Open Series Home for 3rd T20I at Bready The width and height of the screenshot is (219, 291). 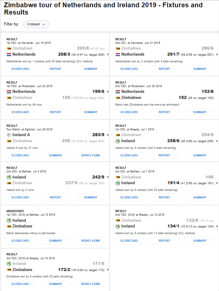pos(90,284)
